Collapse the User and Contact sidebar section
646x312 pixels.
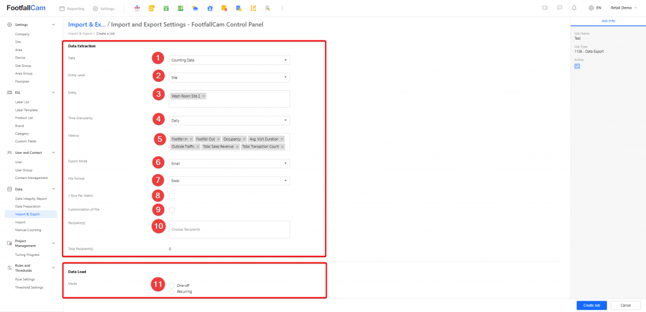coord(53,153)
